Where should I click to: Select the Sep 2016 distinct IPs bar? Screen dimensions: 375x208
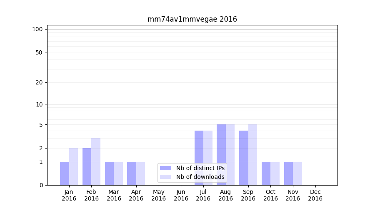243,158
